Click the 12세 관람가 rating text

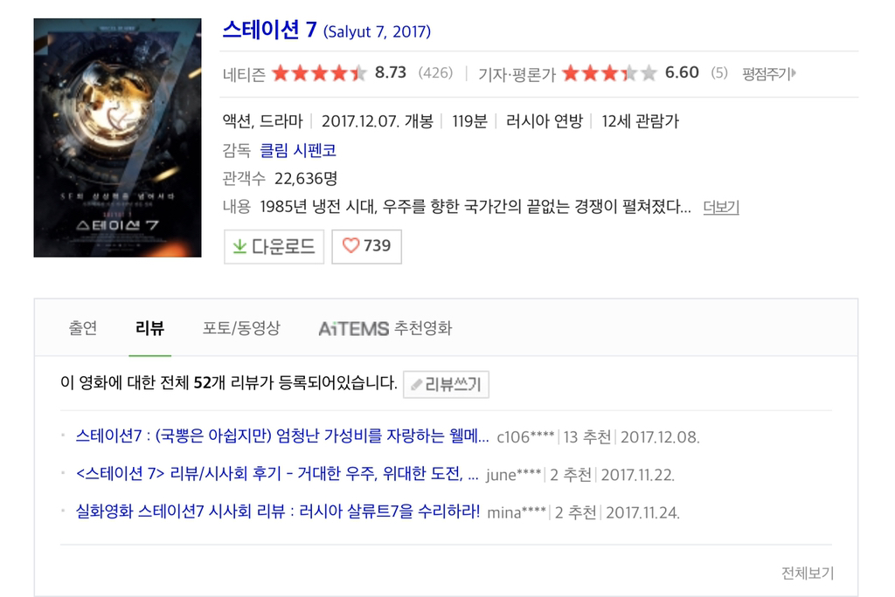pyautogui.click(x=640, y=120)
